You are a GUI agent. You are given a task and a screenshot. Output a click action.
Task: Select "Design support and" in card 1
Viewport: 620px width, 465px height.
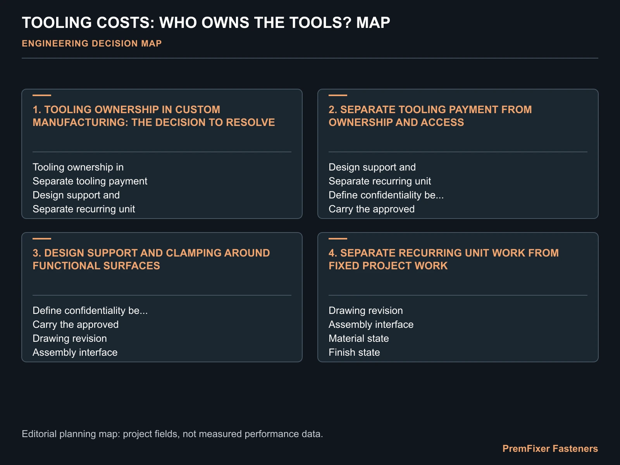coord(76,195)
